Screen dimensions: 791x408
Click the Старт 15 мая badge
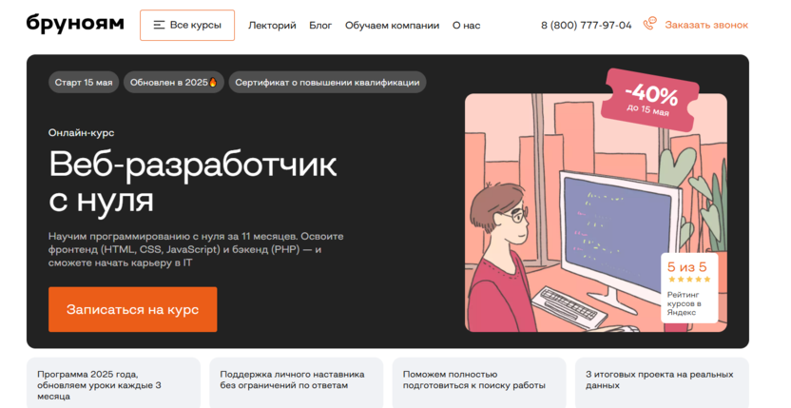(x=84, y=83)
